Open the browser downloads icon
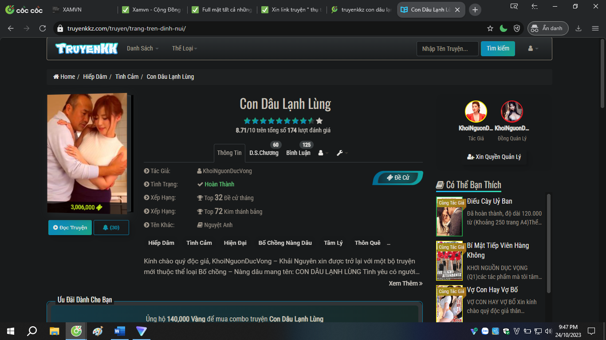The height and width of the screenshot is (340, 606). tap(578, 28)
